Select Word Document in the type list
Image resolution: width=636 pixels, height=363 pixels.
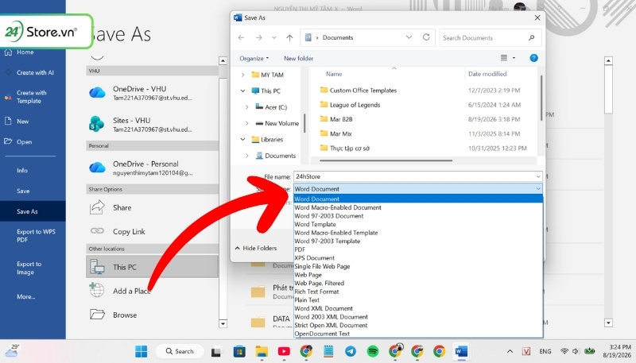(x=418, y=199)
